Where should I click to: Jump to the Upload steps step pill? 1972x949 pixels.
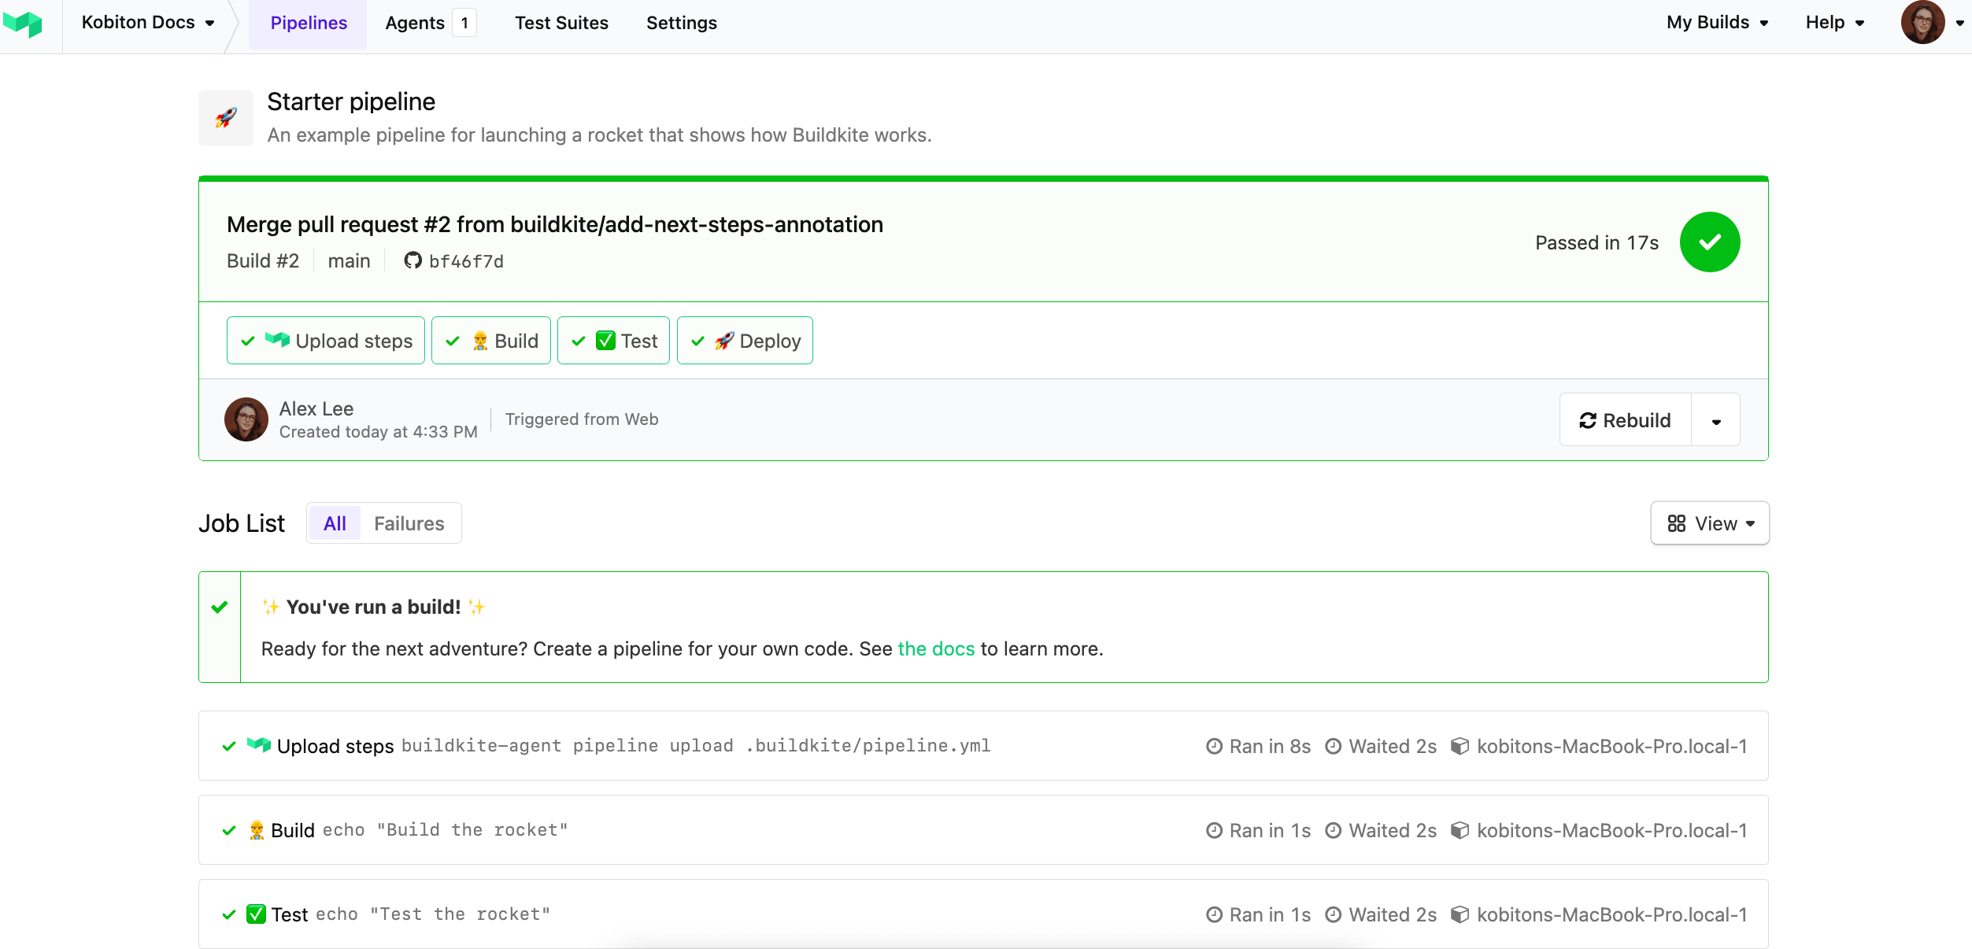(x=326, y=341)
